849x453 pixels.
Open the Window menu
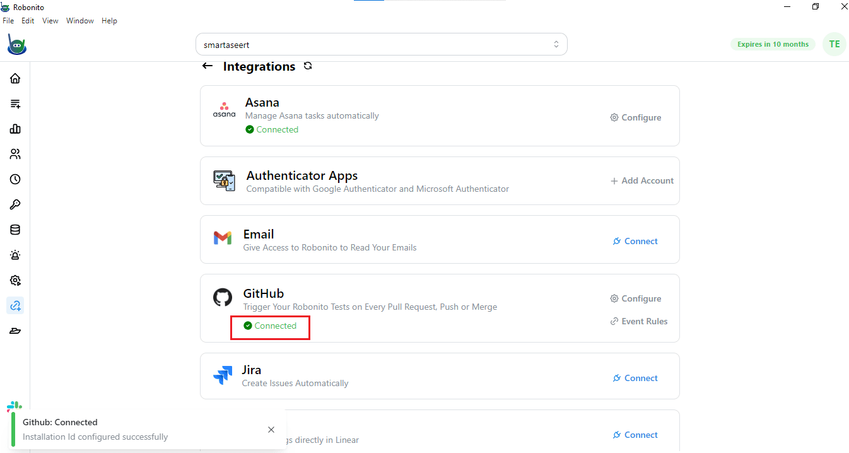point(80,21)
